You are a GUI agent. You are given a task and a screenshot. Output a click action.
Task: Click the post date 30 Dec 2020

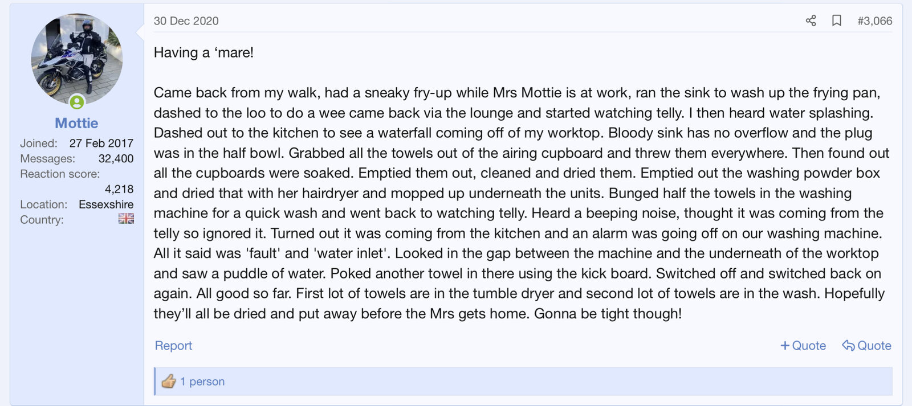point(186,21)
